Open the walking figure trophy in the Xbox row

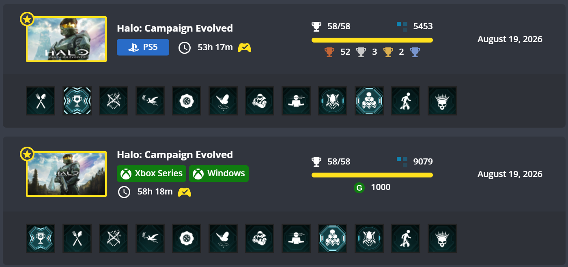[x=406, y=238]
